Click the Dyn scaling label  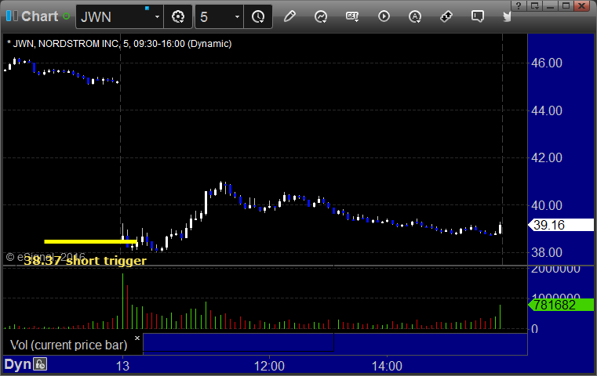[17, 364]
